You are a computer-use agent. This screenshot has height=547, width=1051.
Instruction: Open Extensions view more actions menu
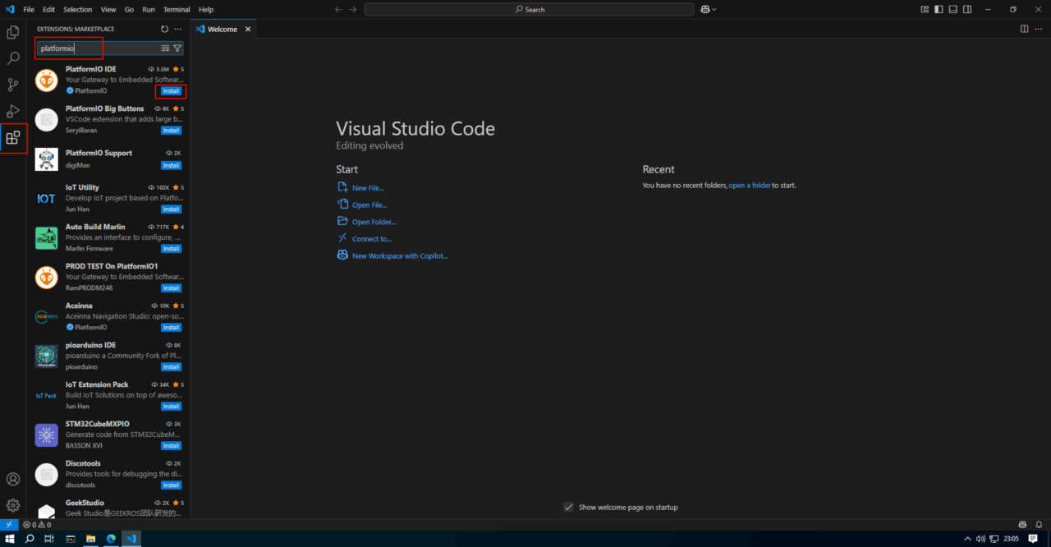[x=177, y=29]
